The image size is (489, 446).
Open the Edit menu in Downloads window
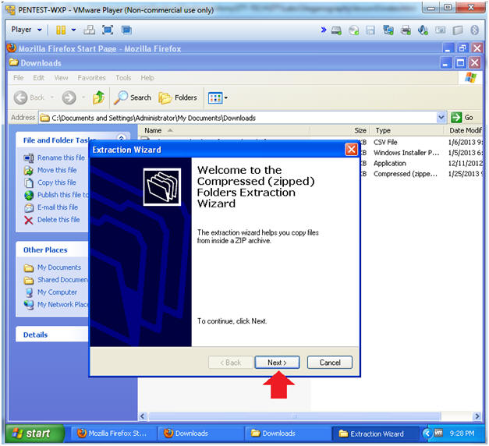click(39, 78)
